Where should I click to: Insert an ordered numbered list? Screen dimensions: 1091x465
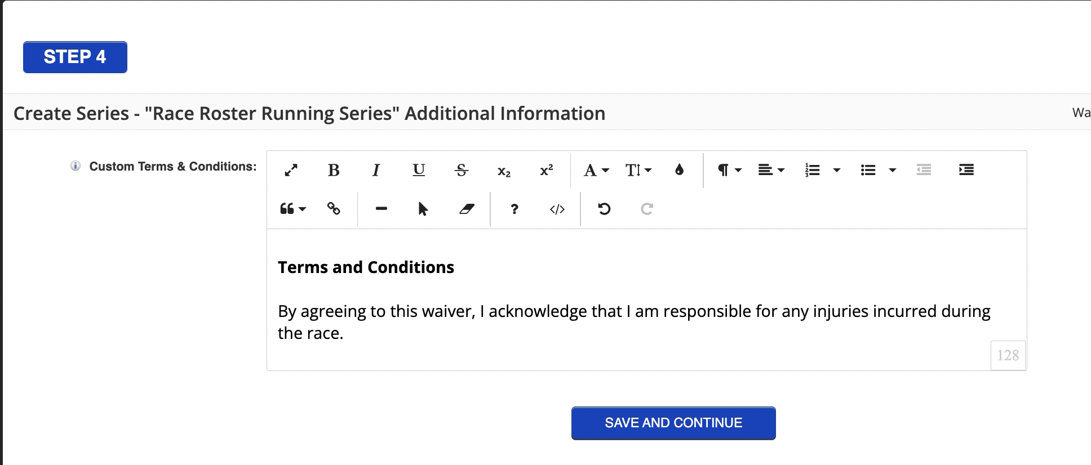pos(812,170)
